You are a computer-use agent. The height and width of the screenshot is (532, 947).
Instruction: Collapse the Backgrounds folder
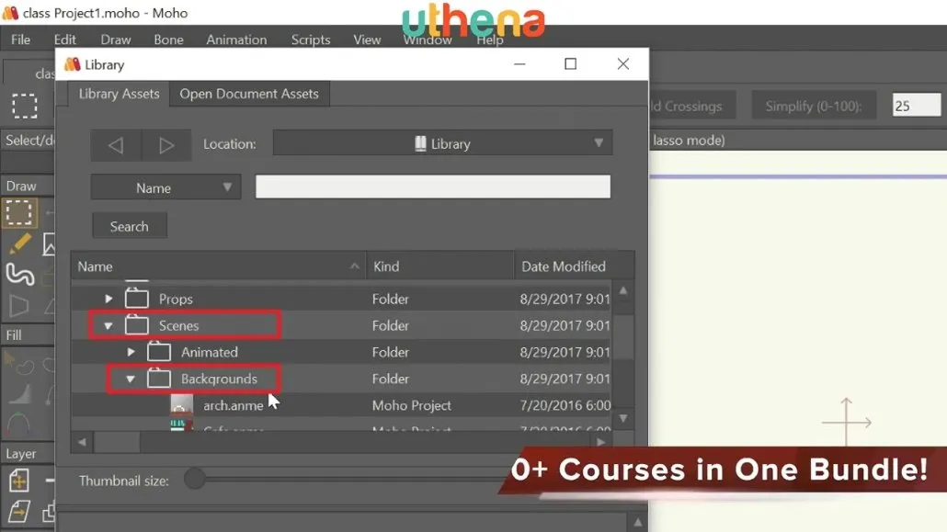click(131, 379)
